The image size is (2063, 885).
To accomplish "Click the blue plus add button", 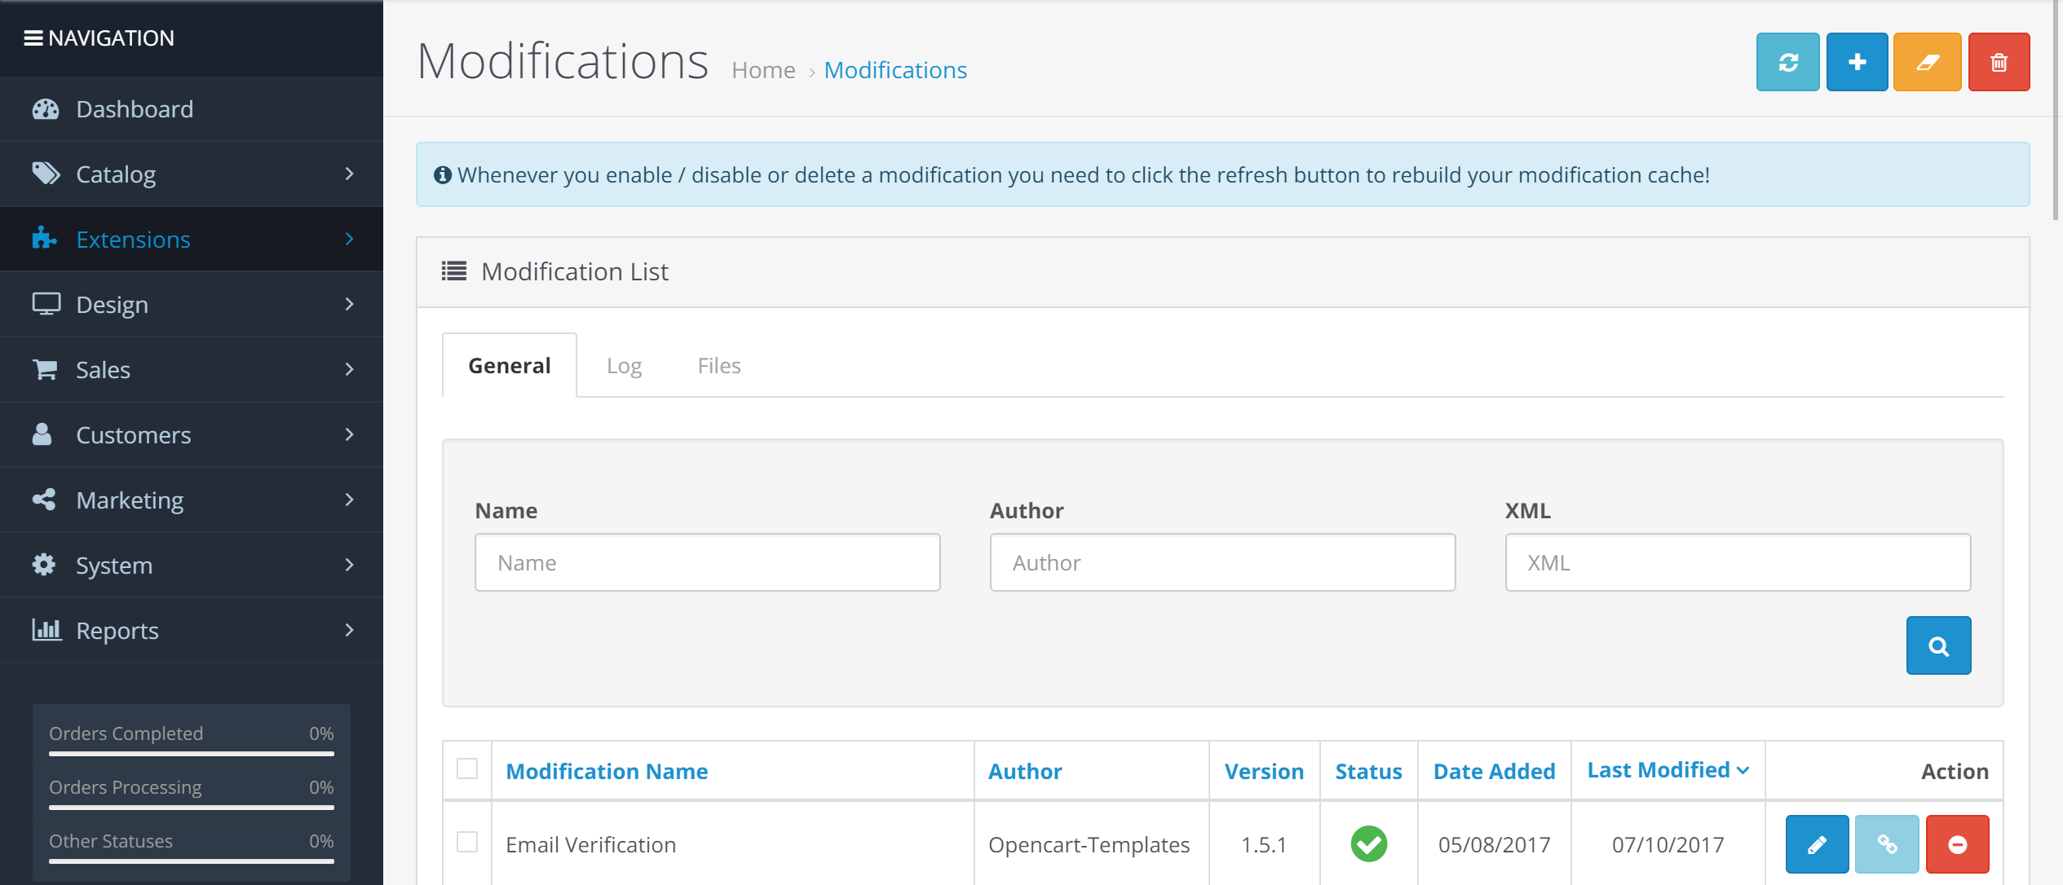I will pyautogui.click(x=1857, y=62).
